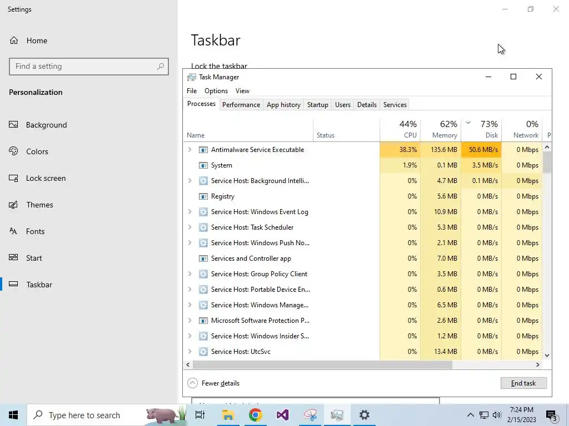Collapse with Fewer details chevron
569x426 pixels.
(x=192, y=383)
